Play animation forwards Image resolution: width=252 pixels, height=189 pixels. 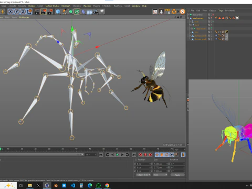(x=117, y=155)
